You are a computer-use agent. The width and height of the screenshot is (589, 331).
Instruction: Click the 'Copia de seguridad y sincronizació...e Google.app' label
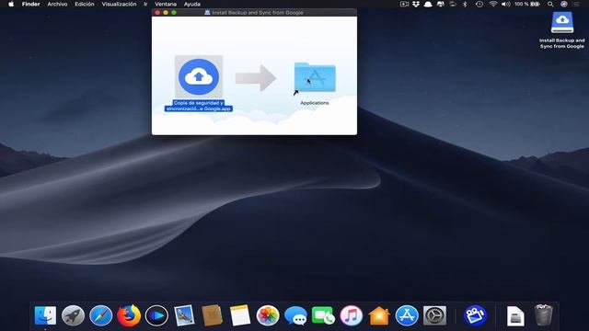click(199, 106)
